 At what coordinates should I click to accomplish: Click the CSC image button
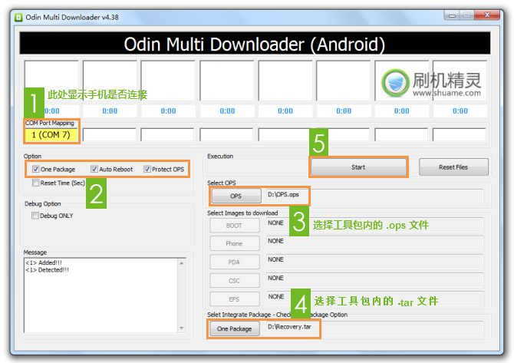click(235, 280)
